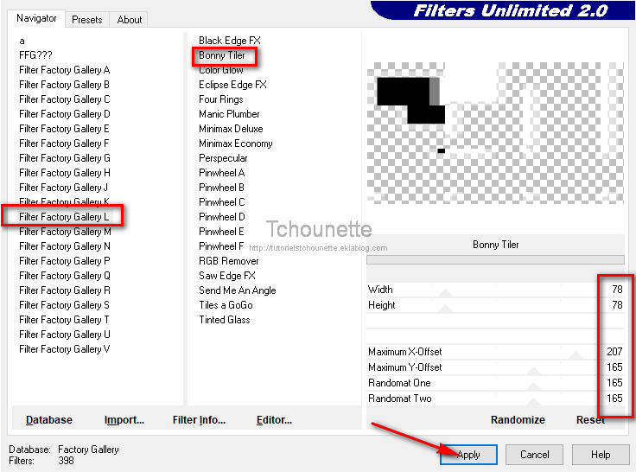Switch to the Presets tab
Image resolution: width=636 pixels, height=472 pixels.
(87, 19)
